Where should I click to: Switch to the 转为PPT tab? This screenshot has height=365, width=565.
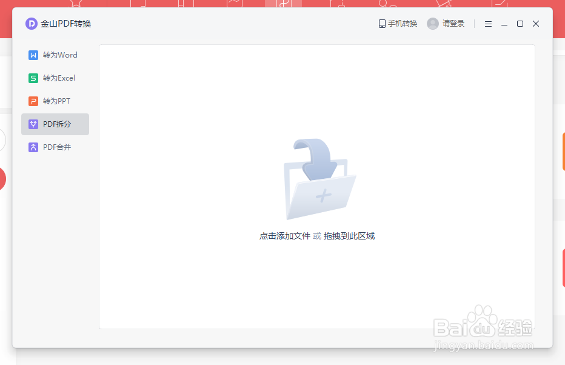(x=55, y=101)
